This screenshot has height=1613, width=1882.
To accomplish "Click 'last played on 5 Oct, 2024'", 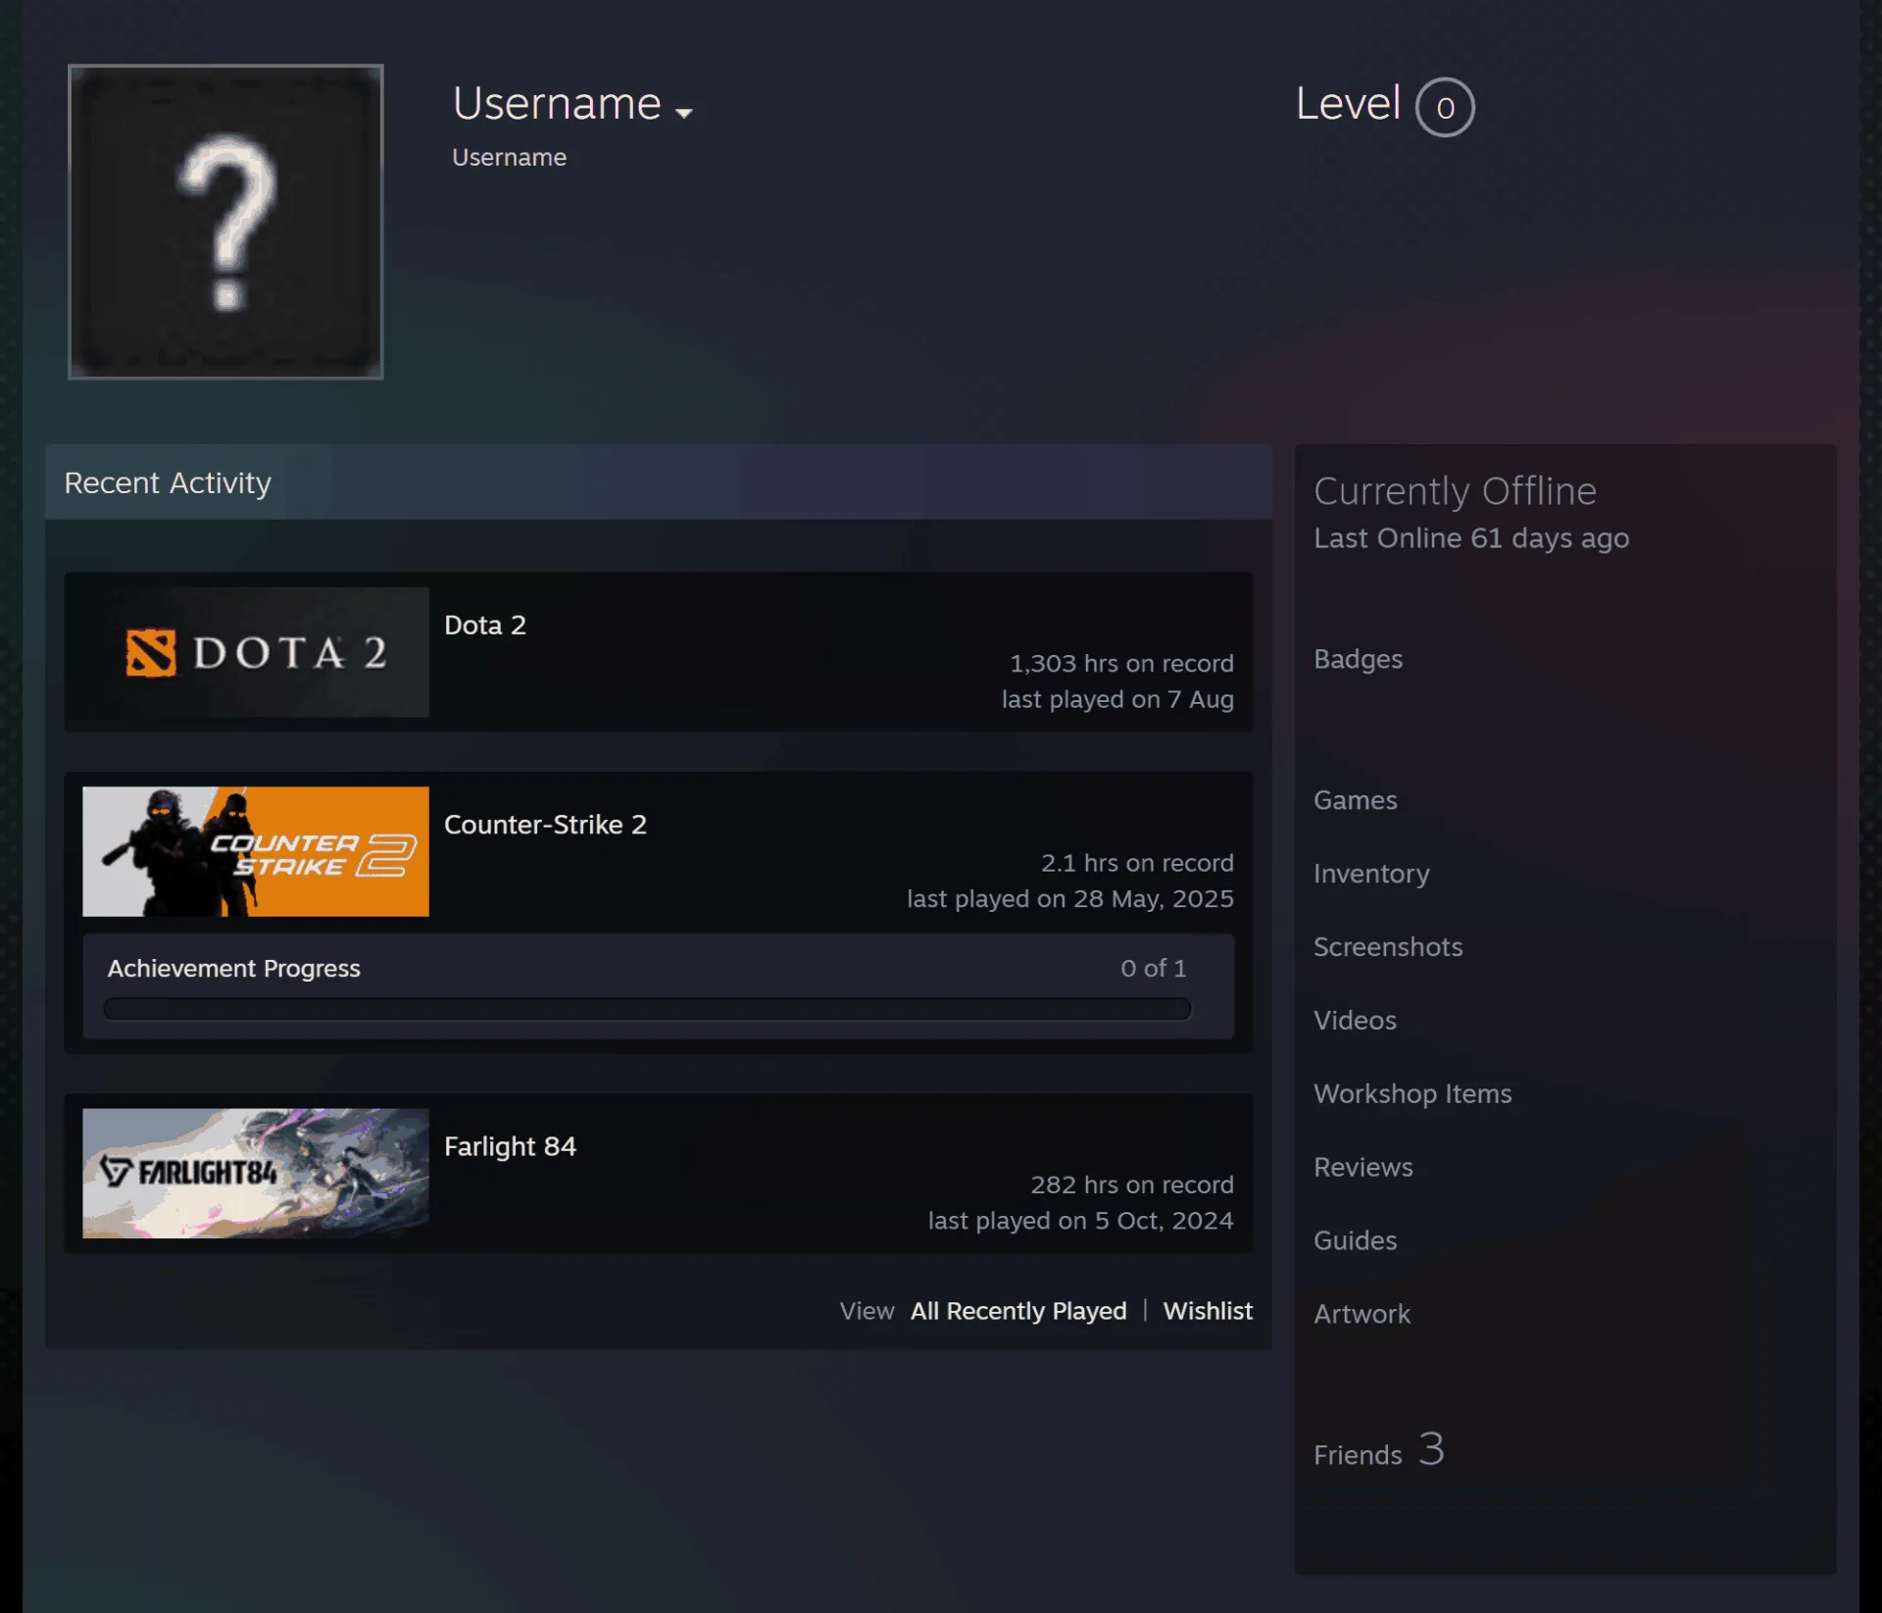I will tap(1080, 1221).
